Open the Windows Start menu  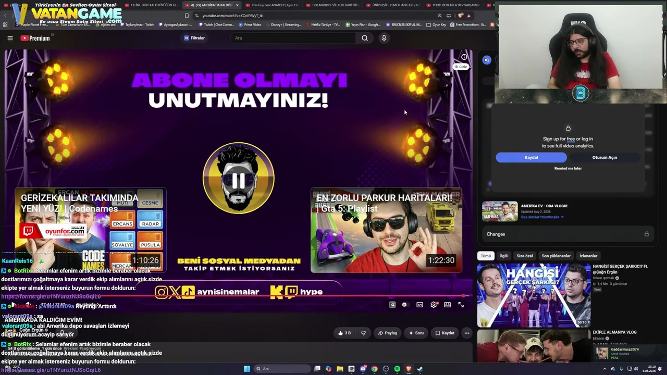(247, 369)
